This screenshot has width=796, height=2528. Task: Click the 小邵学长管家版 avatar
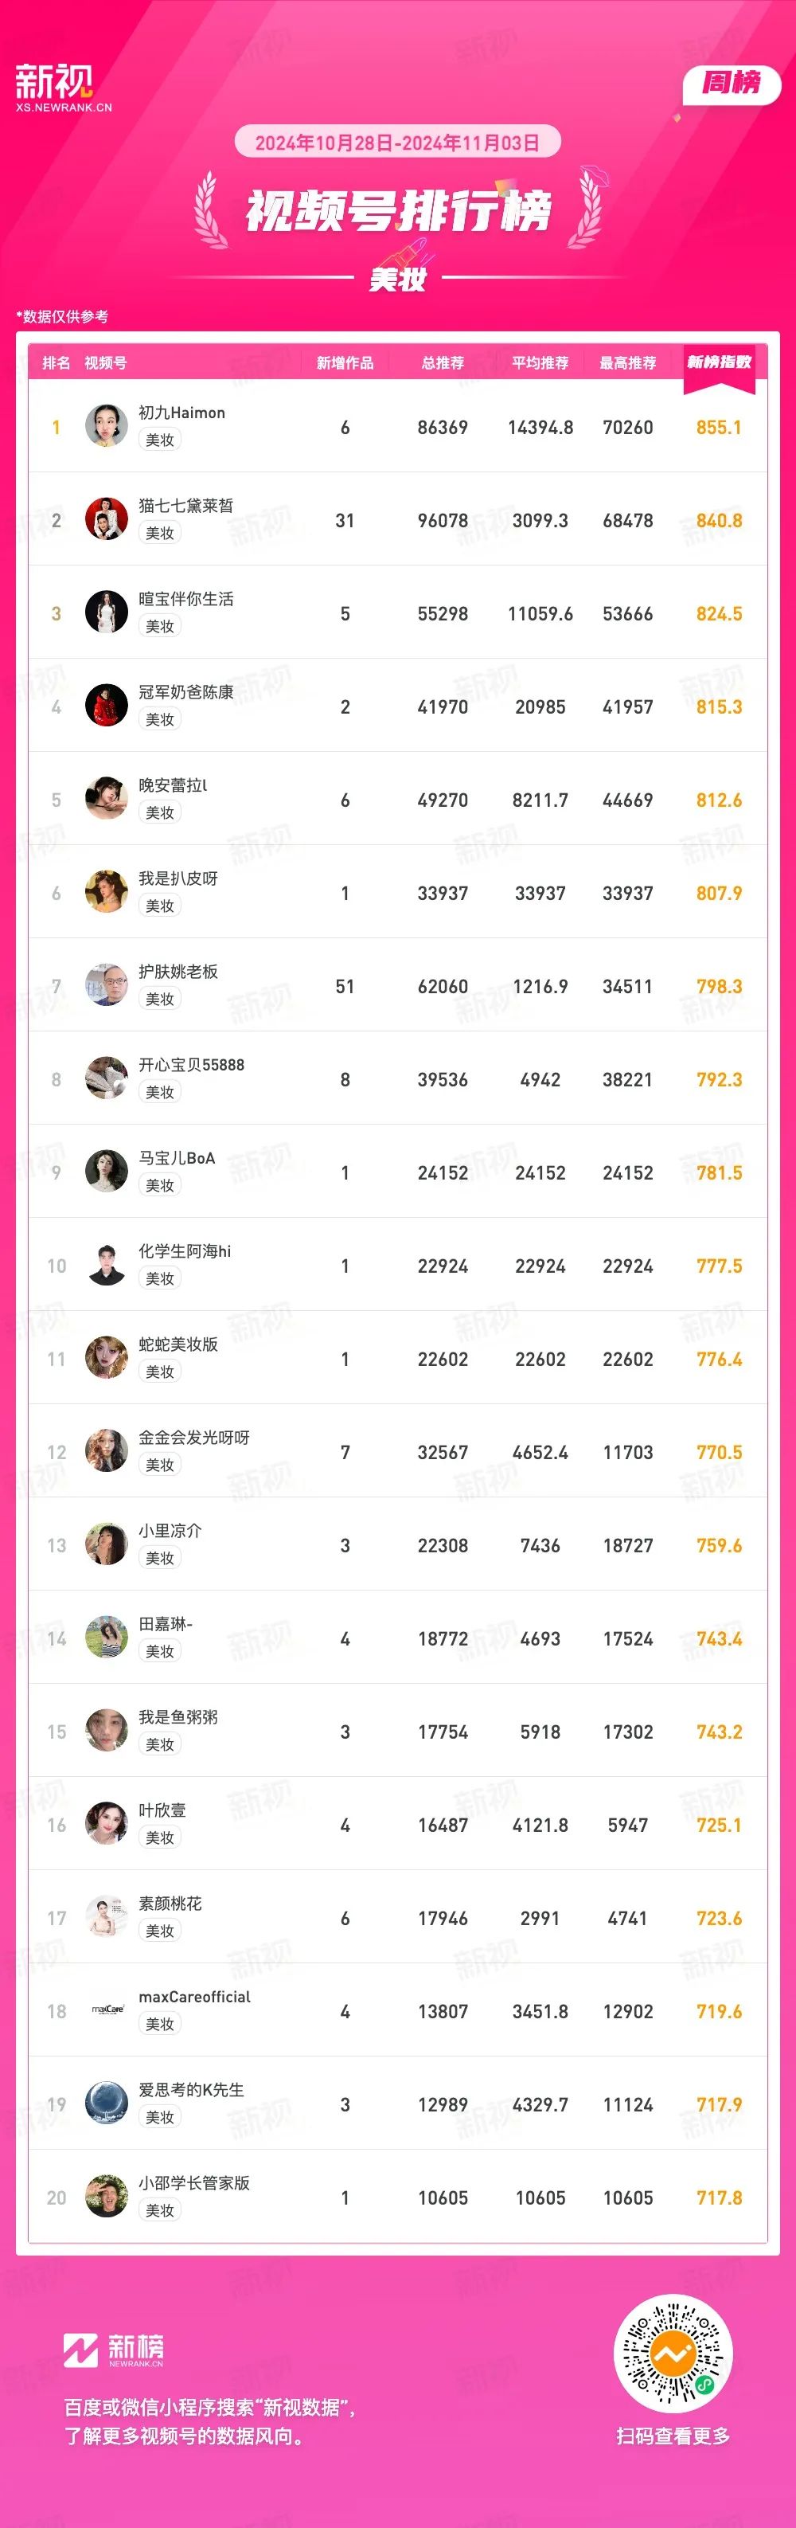[106, 2197]
